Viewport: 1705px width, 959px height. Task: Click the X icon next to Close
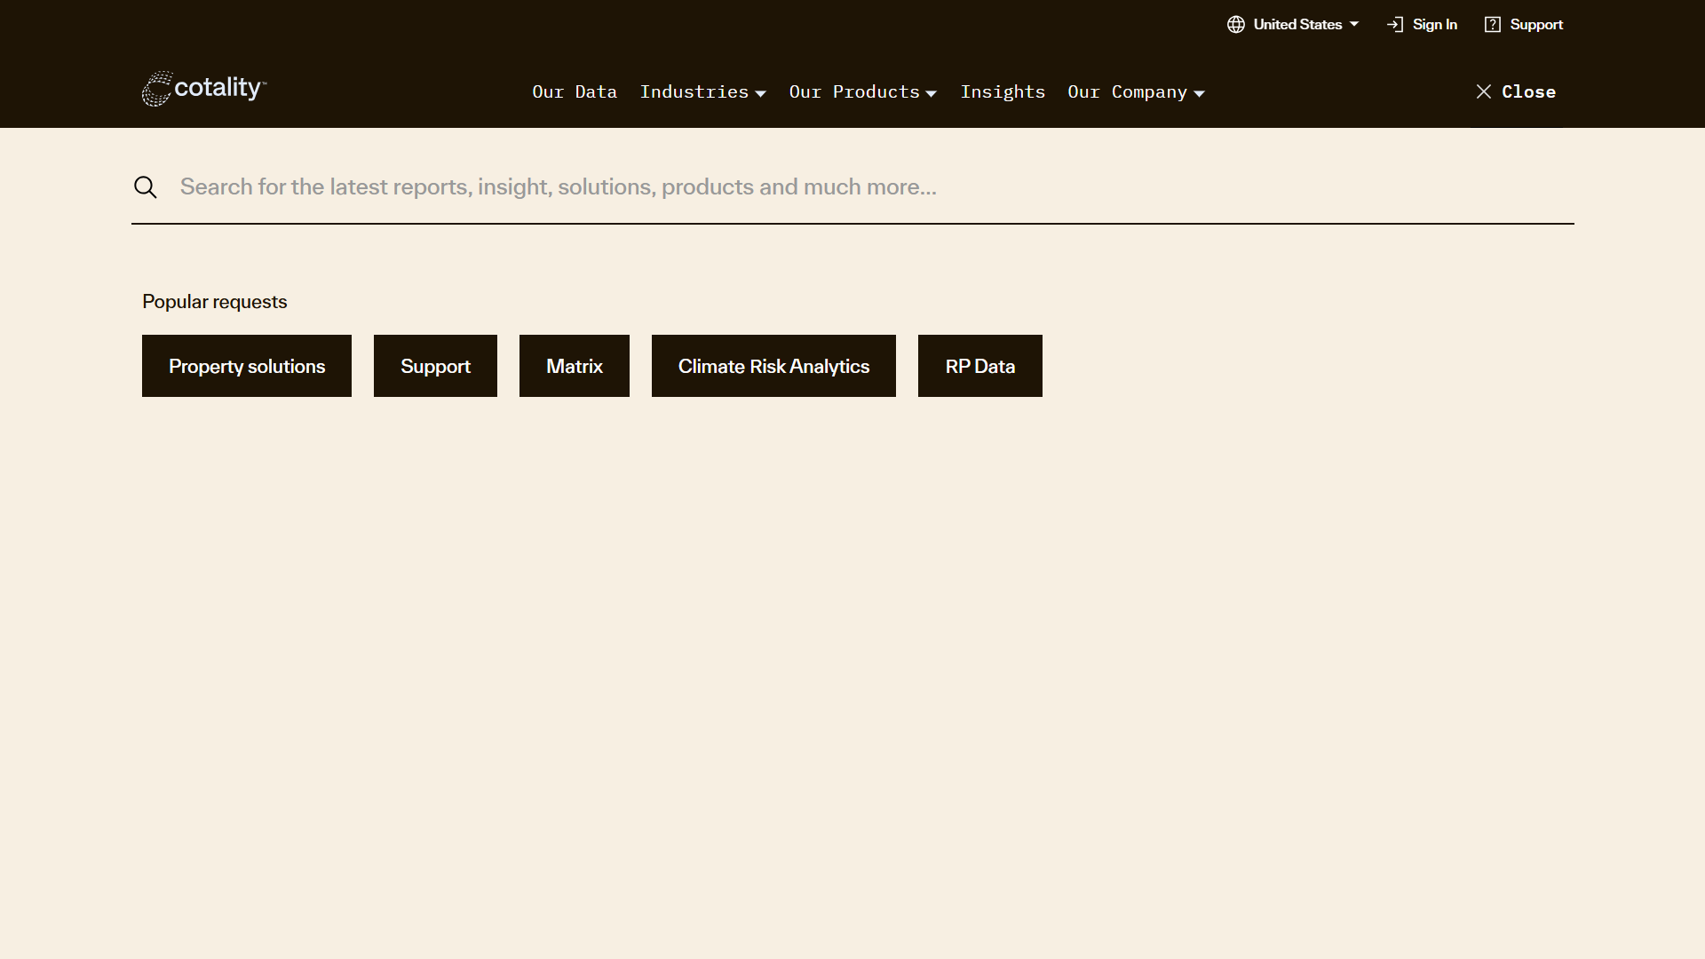[1483, 91]
